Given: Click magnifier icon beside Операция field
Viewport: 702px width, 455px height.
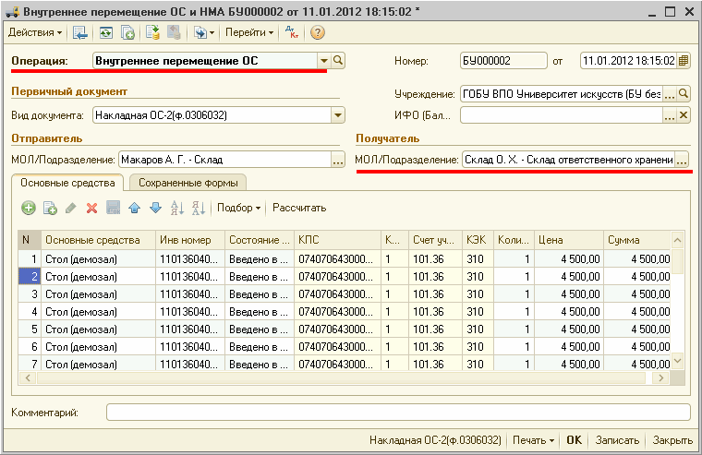Looking at the screenshot, I should pyautogui.click(x=338, y=61).
